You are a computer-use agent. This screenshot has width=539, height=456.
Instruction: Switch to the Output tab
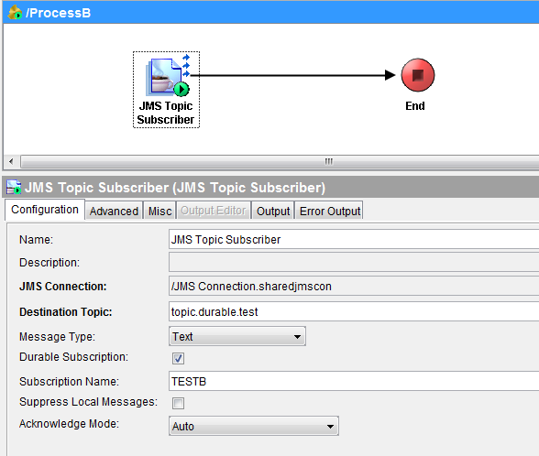[273, 211]
